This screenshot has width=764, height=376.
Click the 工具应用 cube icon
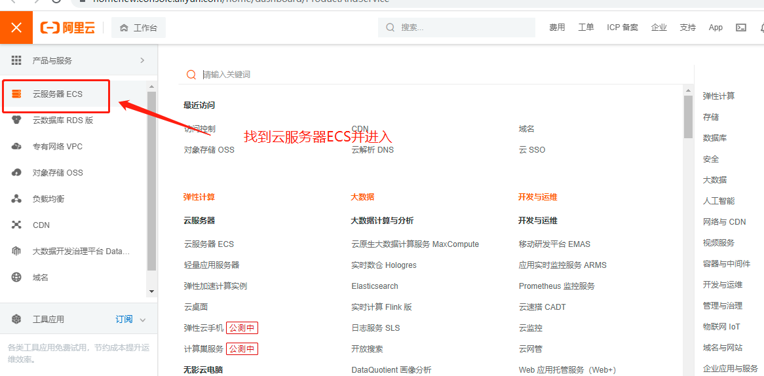click(x=16, y=320)
